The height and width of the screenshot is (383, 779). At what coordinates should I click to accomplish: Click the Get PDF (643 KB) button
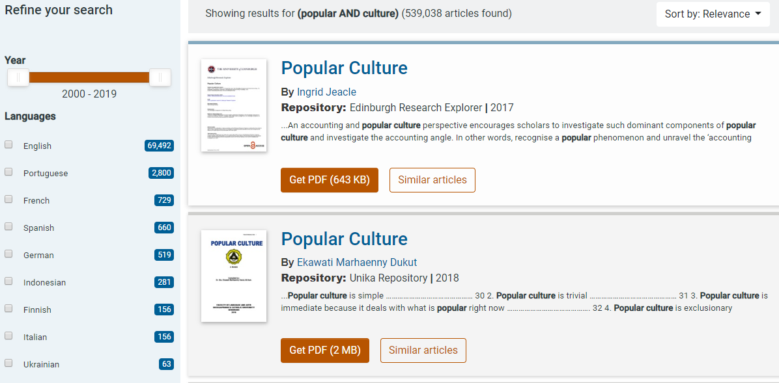click(329, 180)
